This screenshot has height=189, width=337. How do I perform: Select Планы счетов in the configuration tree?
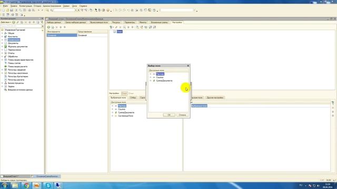[14, 63]
